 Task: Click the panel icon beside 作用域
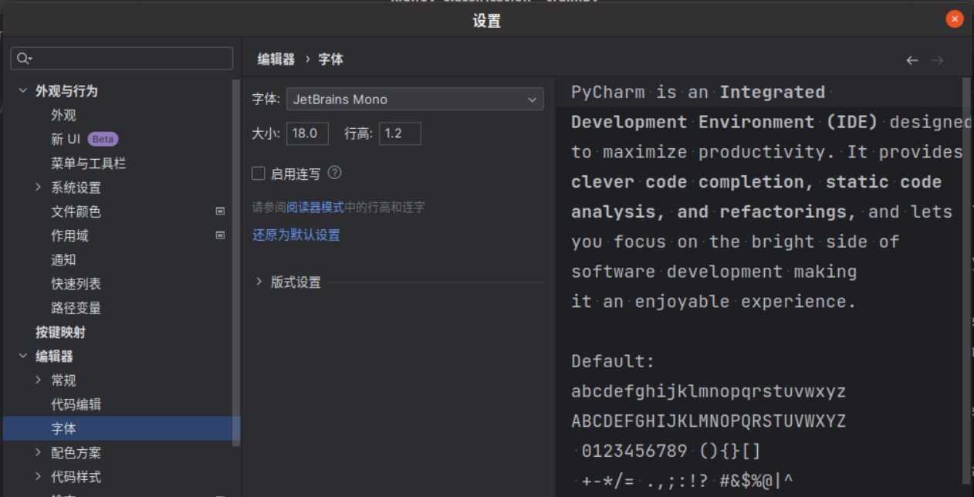(220, 235)
